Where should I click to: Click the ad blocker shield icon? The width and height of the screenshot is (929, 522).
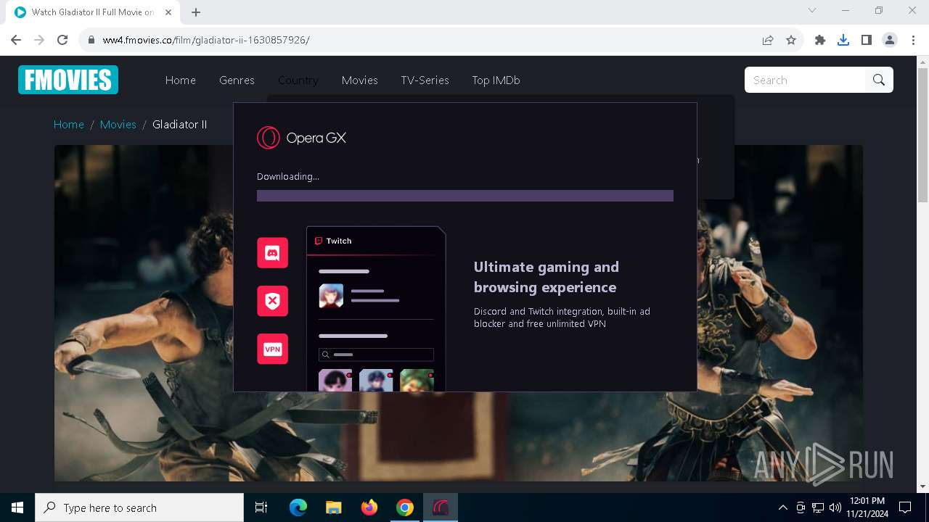pyautogui.click(x=272, y=301)
